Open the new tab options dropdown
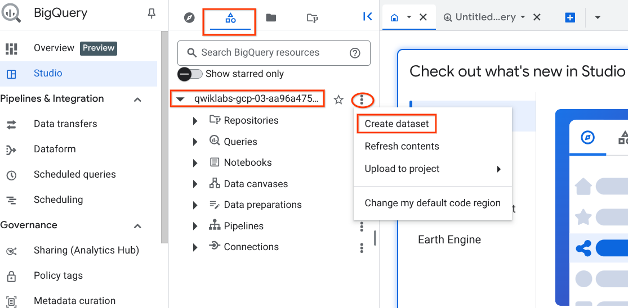Screen dimensions: 628x308 tap(598, 17)
